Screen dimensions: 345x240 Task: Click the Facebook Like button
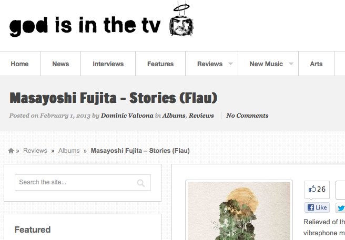[317, 207]
